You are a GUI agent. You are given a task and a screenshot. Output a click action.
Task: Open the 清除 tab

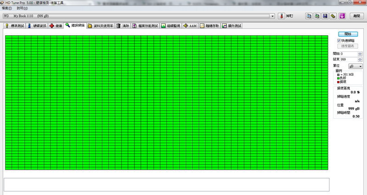[x=123, y=26]
